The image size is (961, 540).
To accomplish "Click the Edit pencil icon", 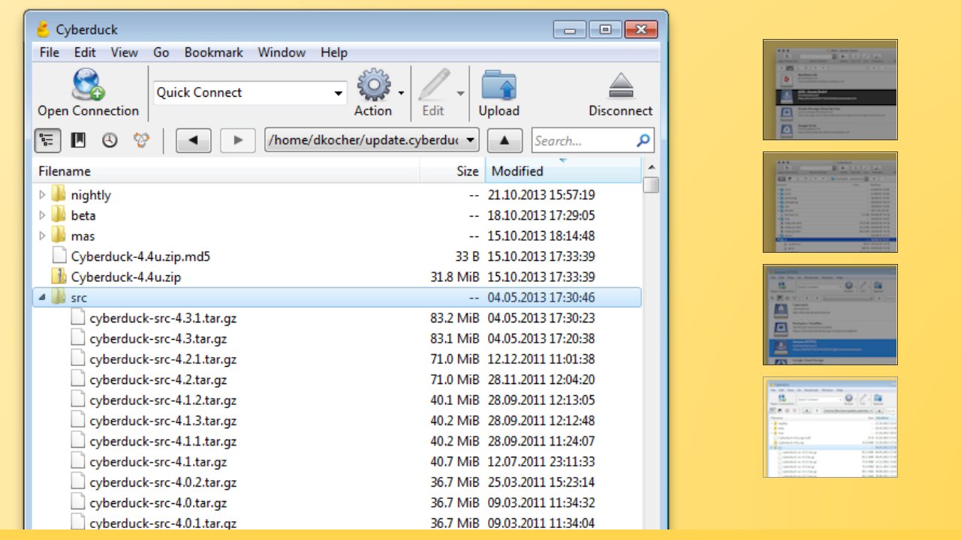I will [x=433, y=85].
